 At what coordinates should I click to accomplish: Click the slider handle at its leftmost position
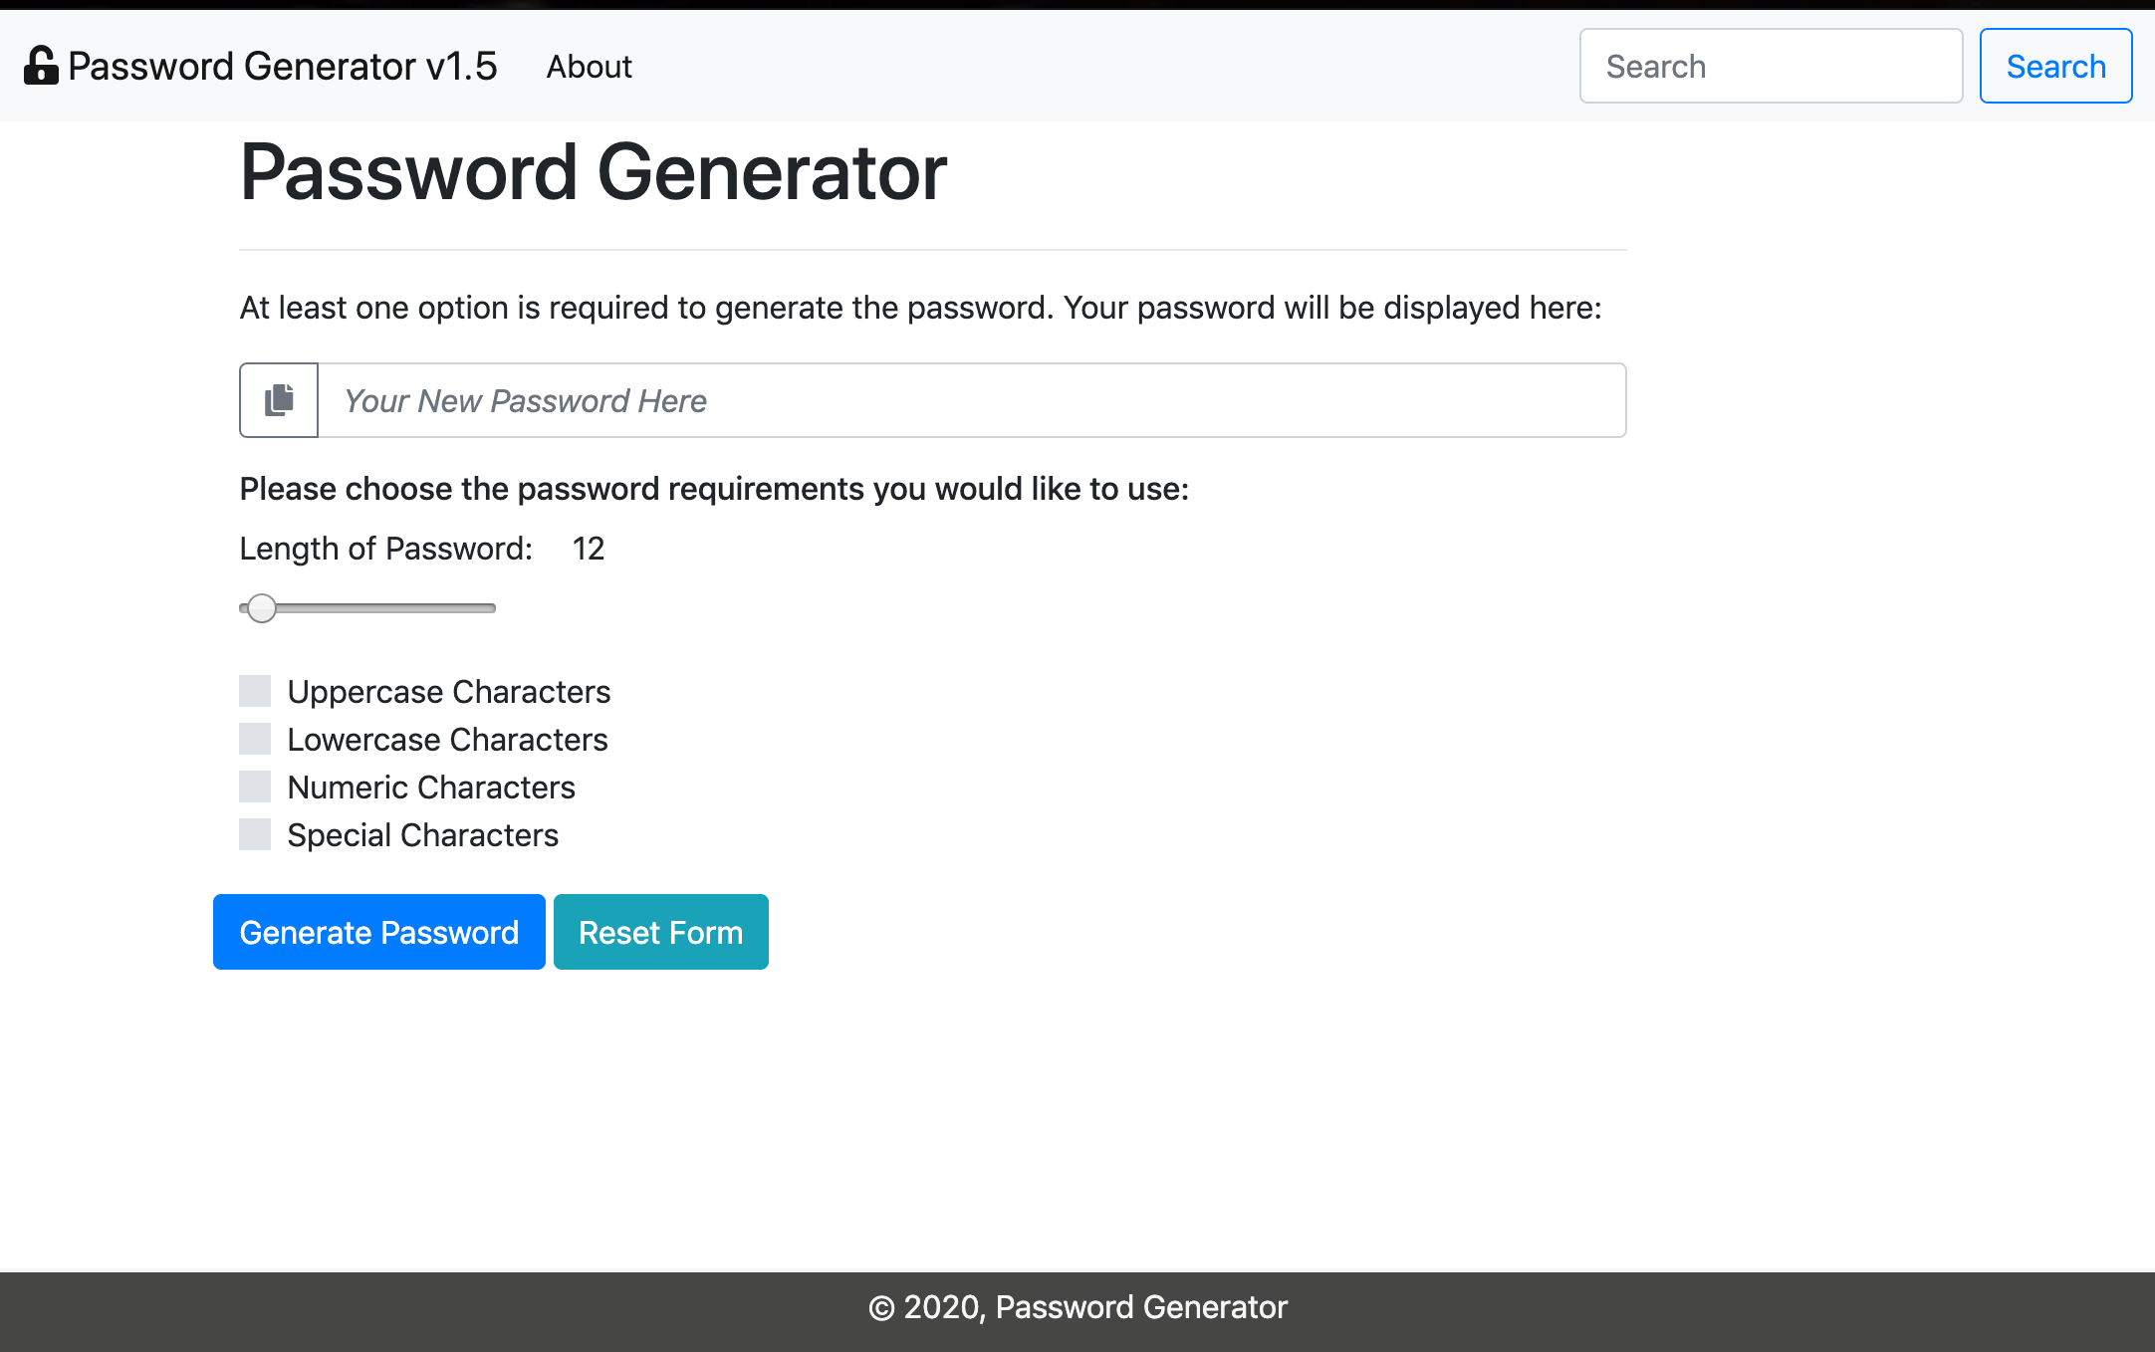263,607
